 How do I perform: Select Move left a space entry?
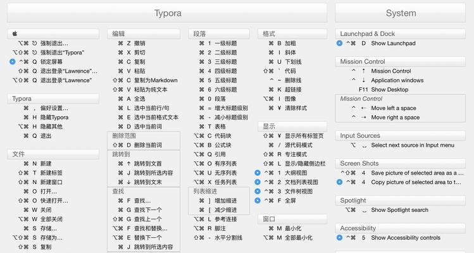click(x=384, y=108)
